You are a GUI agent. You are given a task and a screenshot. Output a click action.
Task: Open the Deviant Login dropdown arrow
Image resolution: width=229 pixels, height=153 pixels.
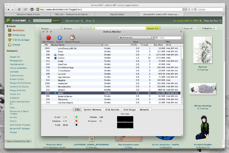click(x=82, y=21)
